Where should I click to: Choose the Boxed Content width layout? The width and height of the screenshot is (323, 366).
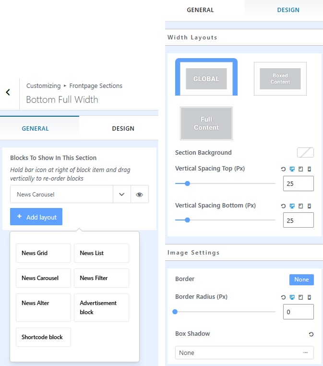pyautogui.click(x=280, y=79)
